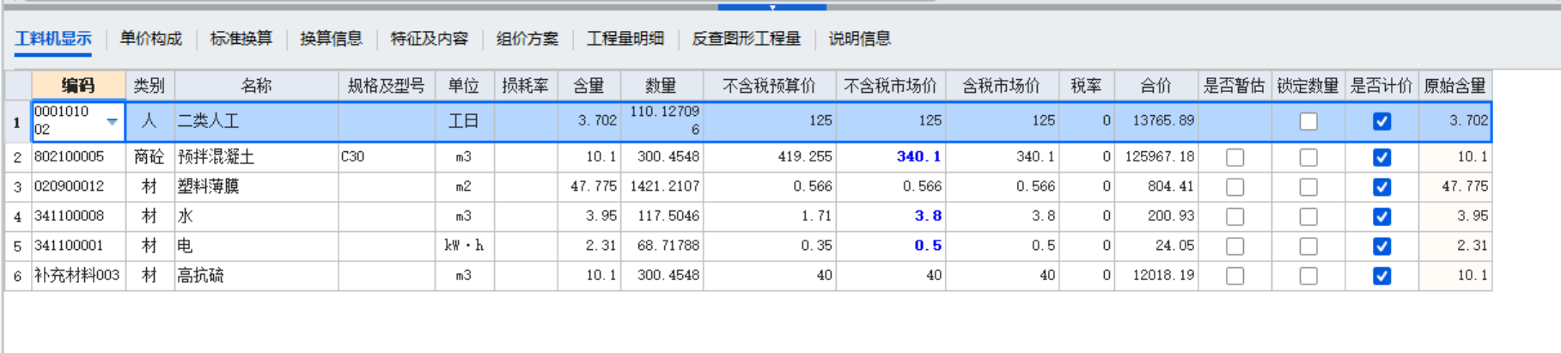Click the 规格及型号 column header
This screenshot has width=1561, height=353.
coord(387,86)
